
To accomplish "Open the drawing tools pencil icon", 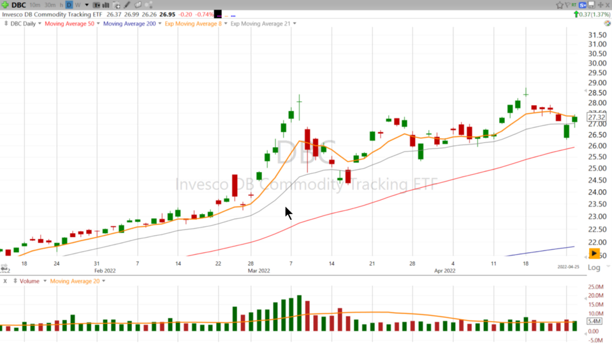I will (126, 5).
